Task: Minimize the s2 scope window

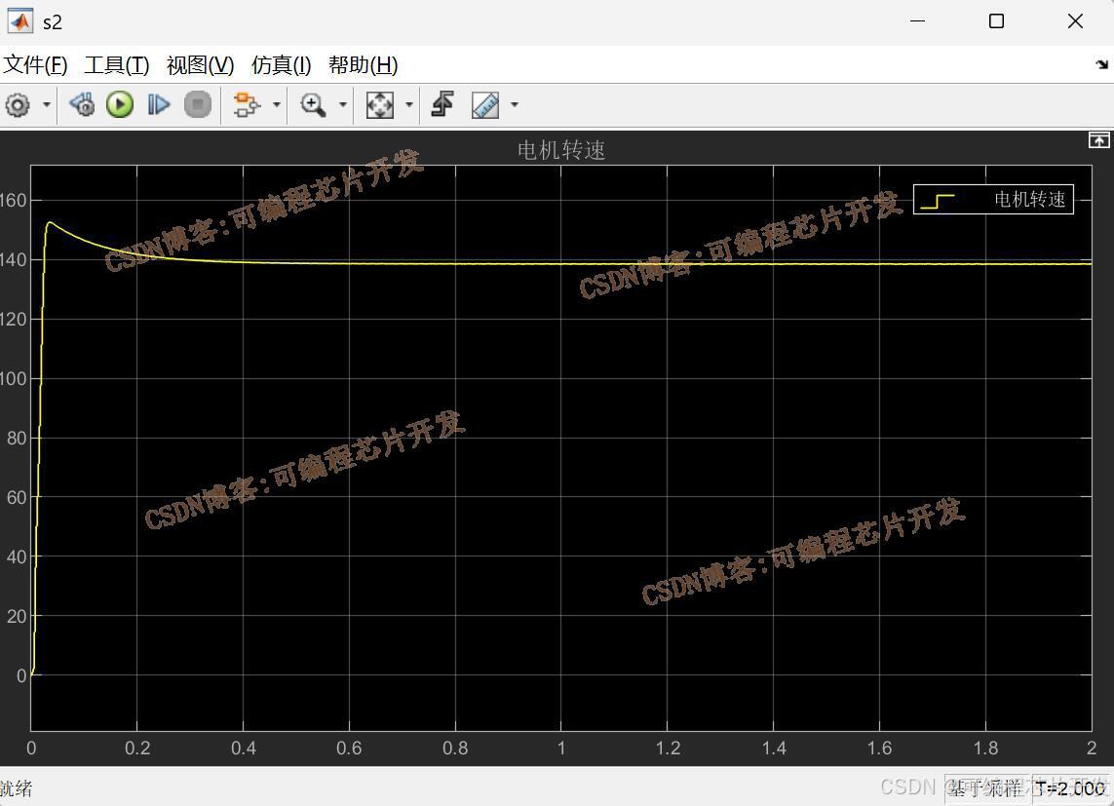Action: 917,21
